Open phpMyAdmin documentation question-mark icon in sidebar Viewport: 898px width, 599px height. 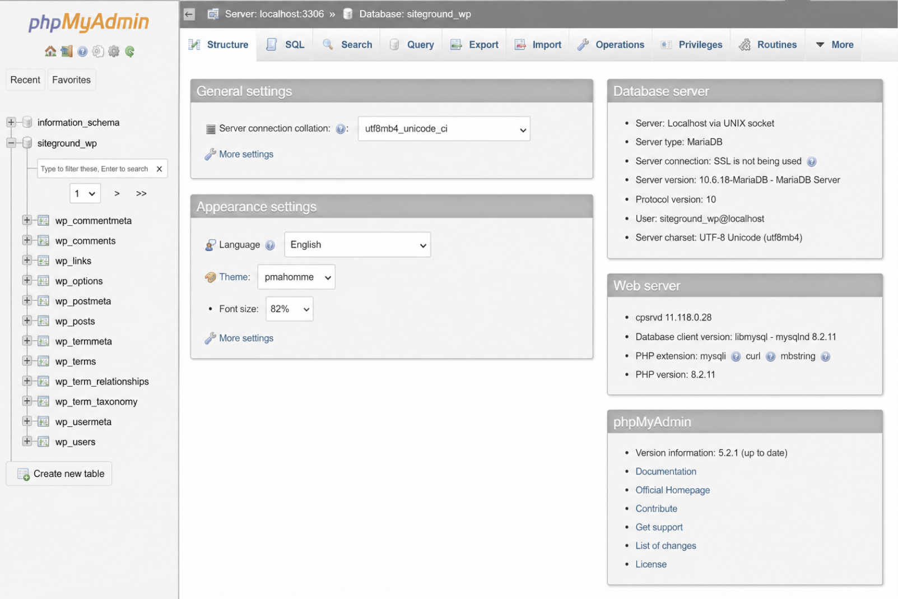[x=82, y=52]
